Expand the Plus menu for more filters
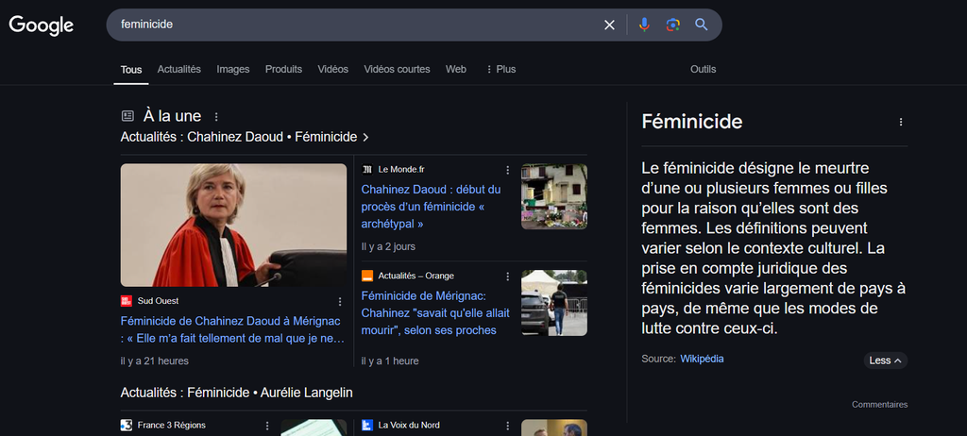This screenshot has height=436, width=967. 500,69
